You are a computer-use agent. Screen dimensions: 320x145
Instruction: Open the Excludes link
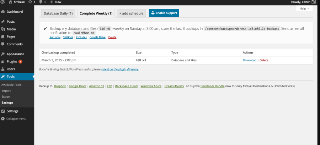[81, 37]
